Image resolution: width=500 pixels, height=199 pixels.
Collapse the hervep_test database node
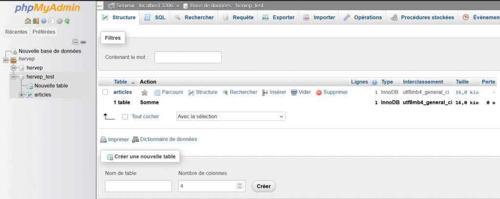pyautogui.click(x=14, y=77)
